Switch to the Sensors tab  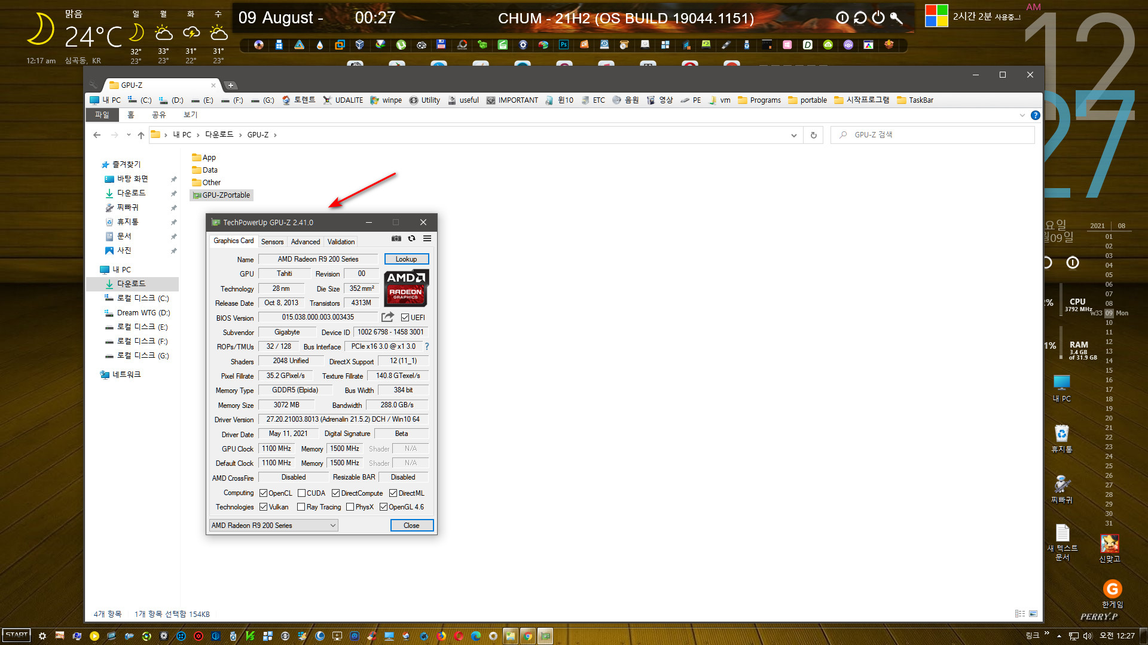click(x=272, y=242)
